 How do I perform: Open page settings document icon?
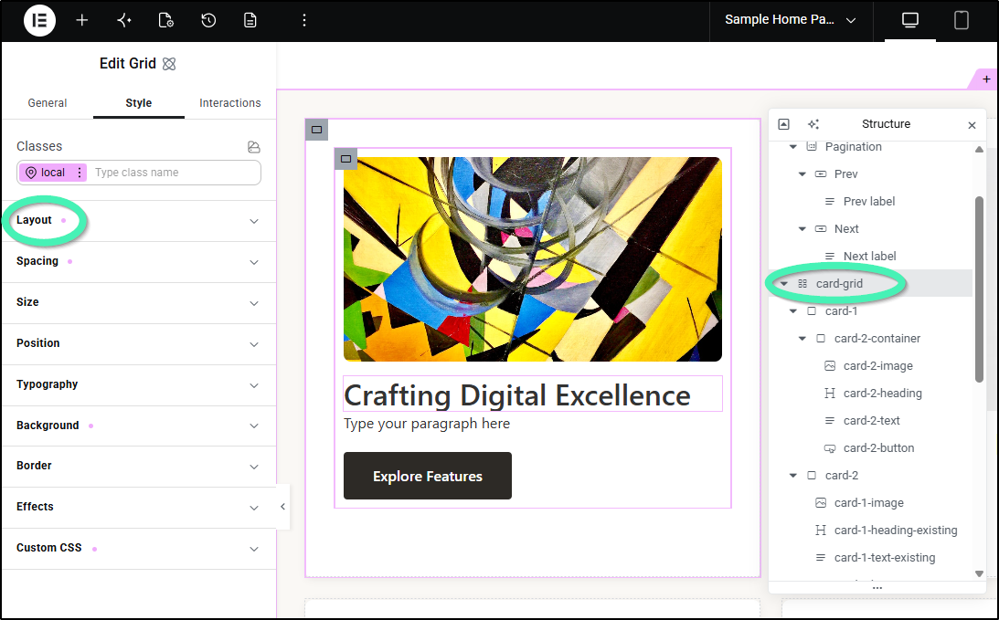coord(165,20)
